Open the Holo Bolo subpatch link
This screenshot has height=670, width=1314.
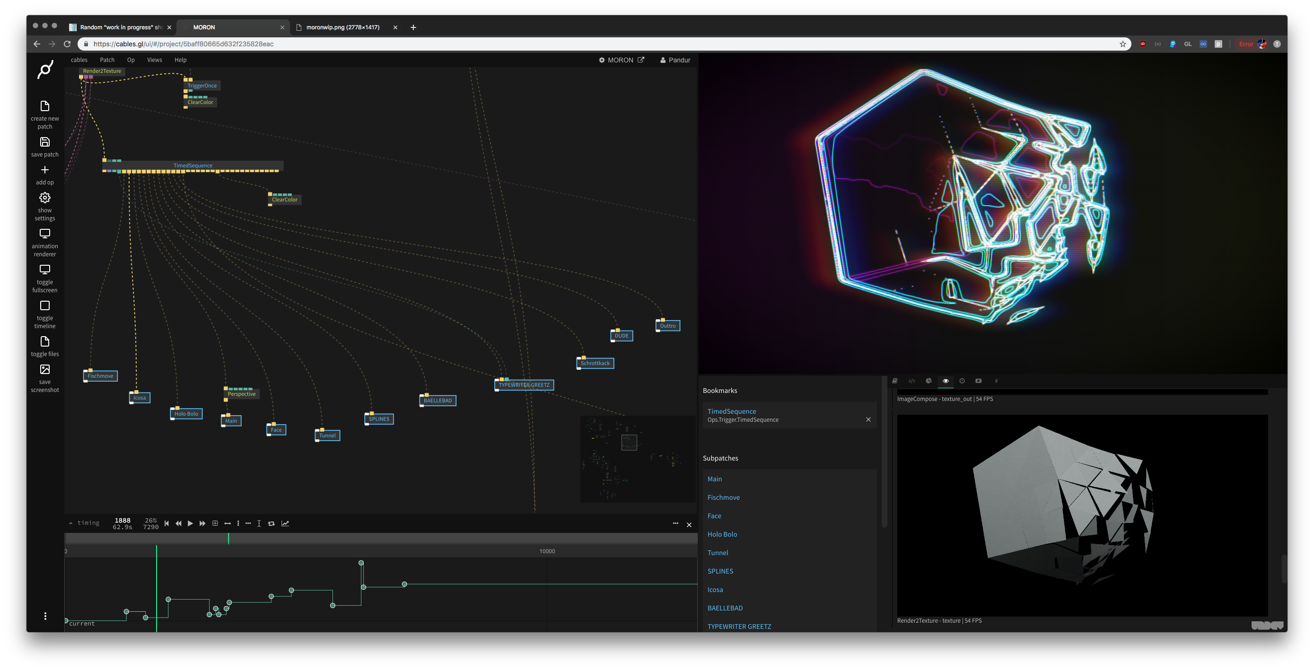coord(722,534)
